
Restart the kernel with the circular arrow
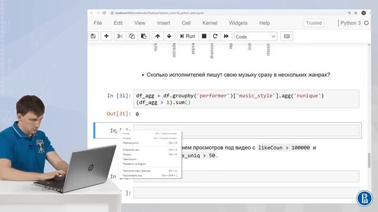click(215, 37)
